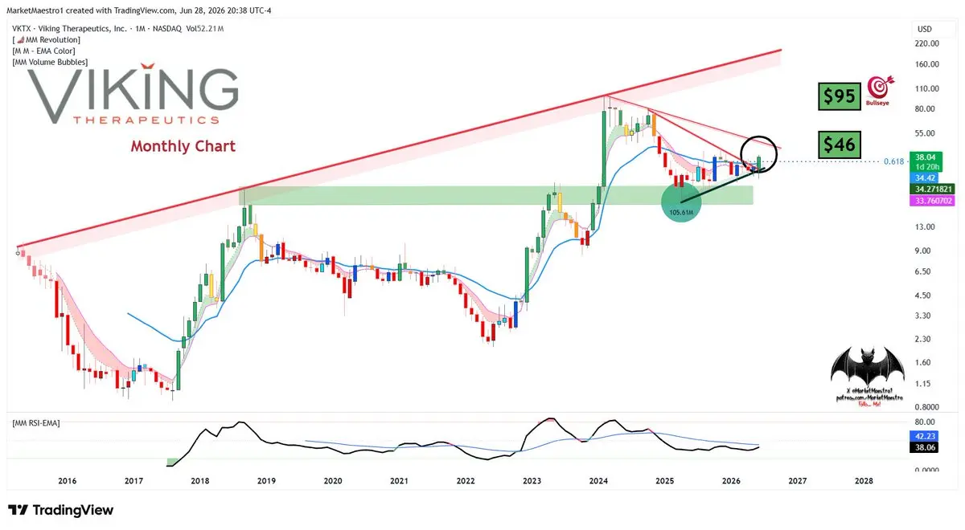Click the 160.00 price axis label
Image resolution: width=965 pixels, height=530 pixels.
pyautogui.click(x=927, y=64)
